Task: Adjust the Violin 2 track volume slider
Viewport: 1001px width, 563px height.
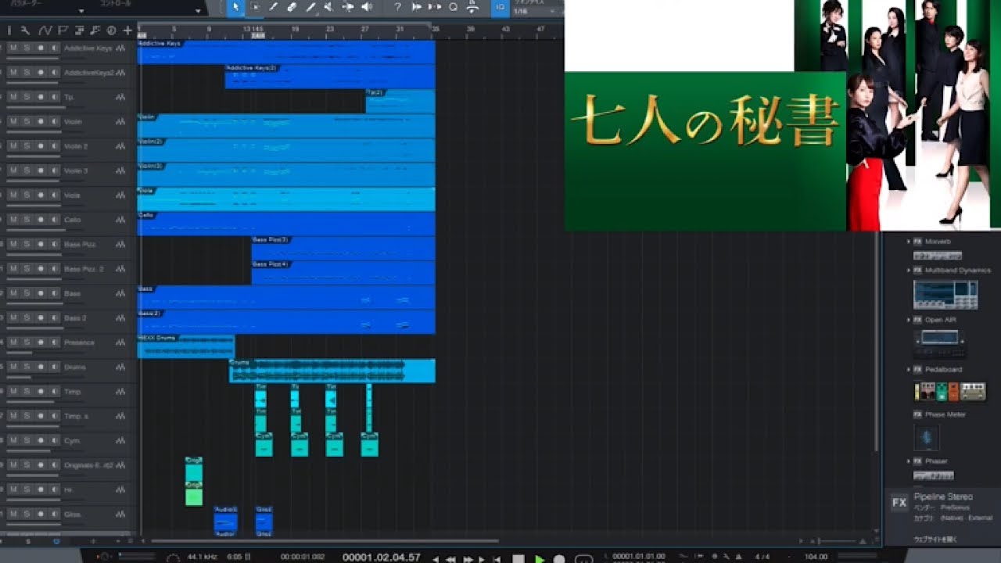Action: (x=31, y=155)
